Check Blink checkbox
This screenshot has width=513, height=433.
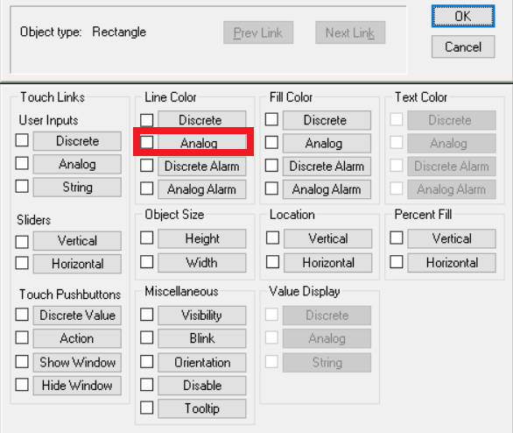click(146, 337)
